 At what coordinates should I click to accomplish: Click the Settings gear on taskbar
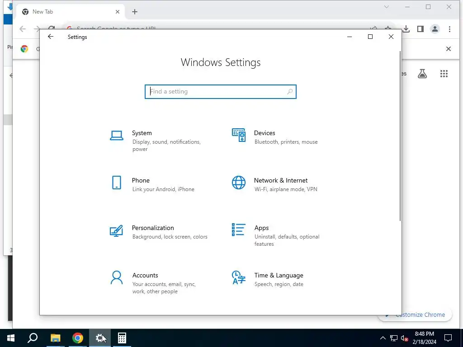100,338
